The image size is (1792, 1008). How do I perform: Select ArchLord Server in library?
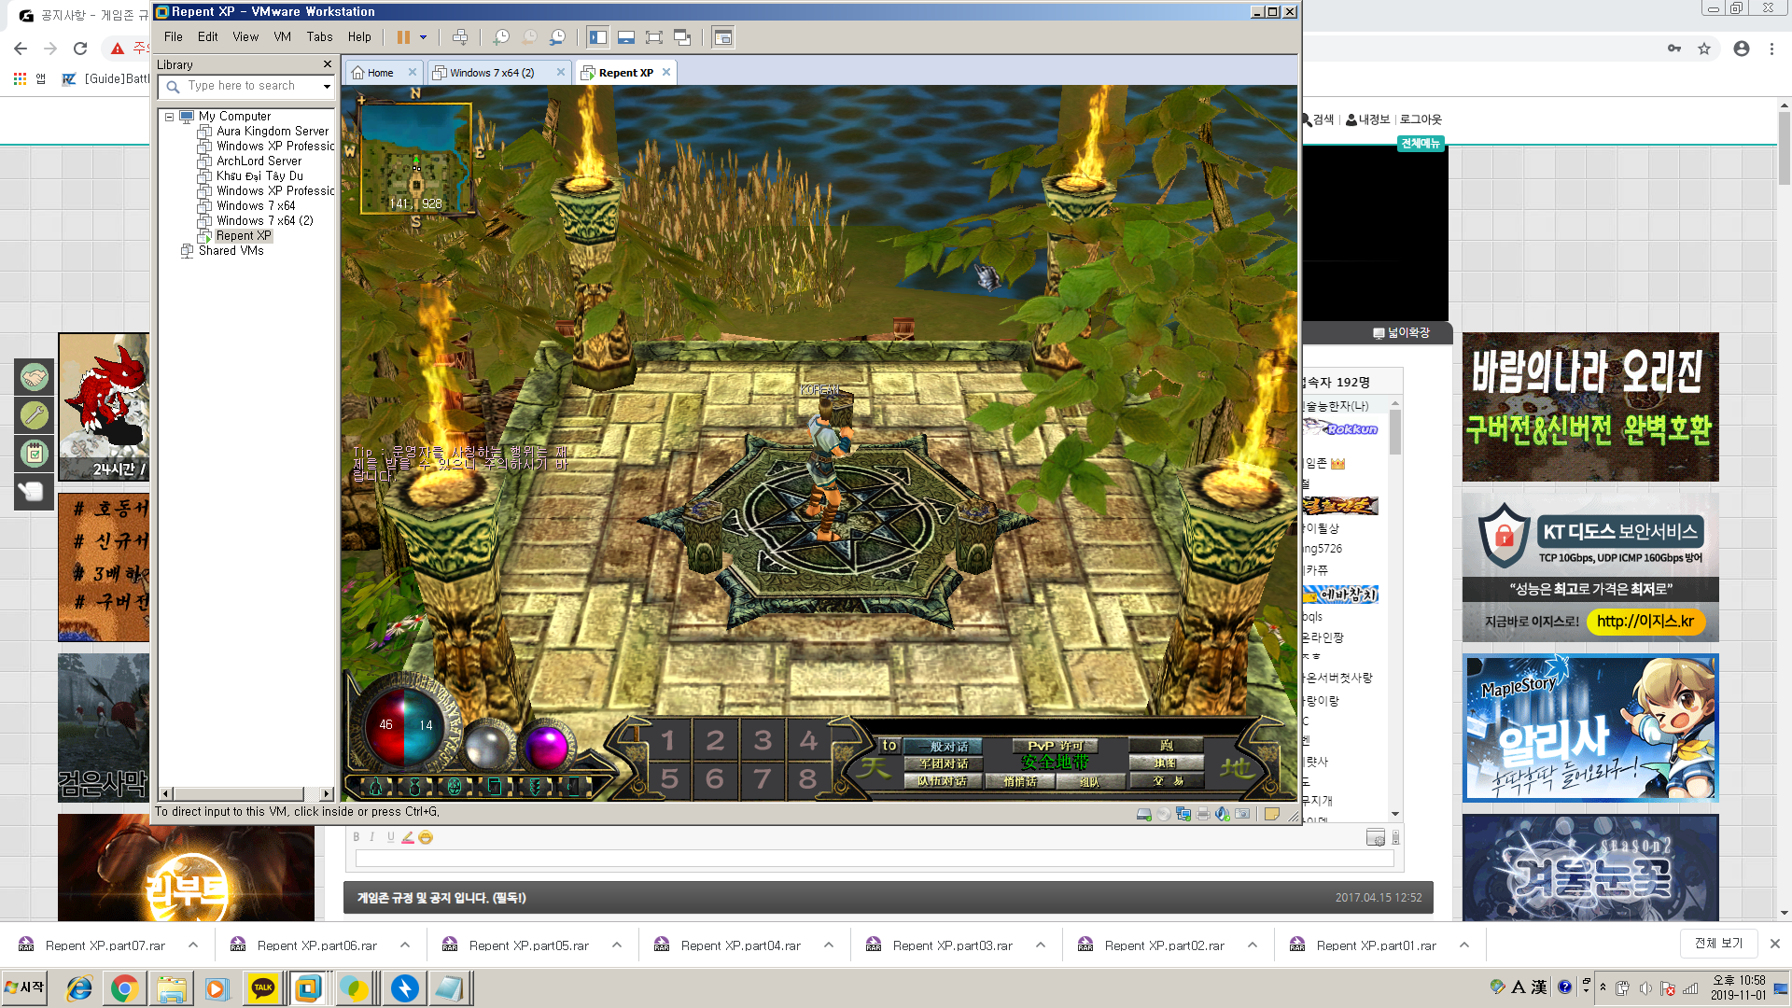tap(259, 161)
